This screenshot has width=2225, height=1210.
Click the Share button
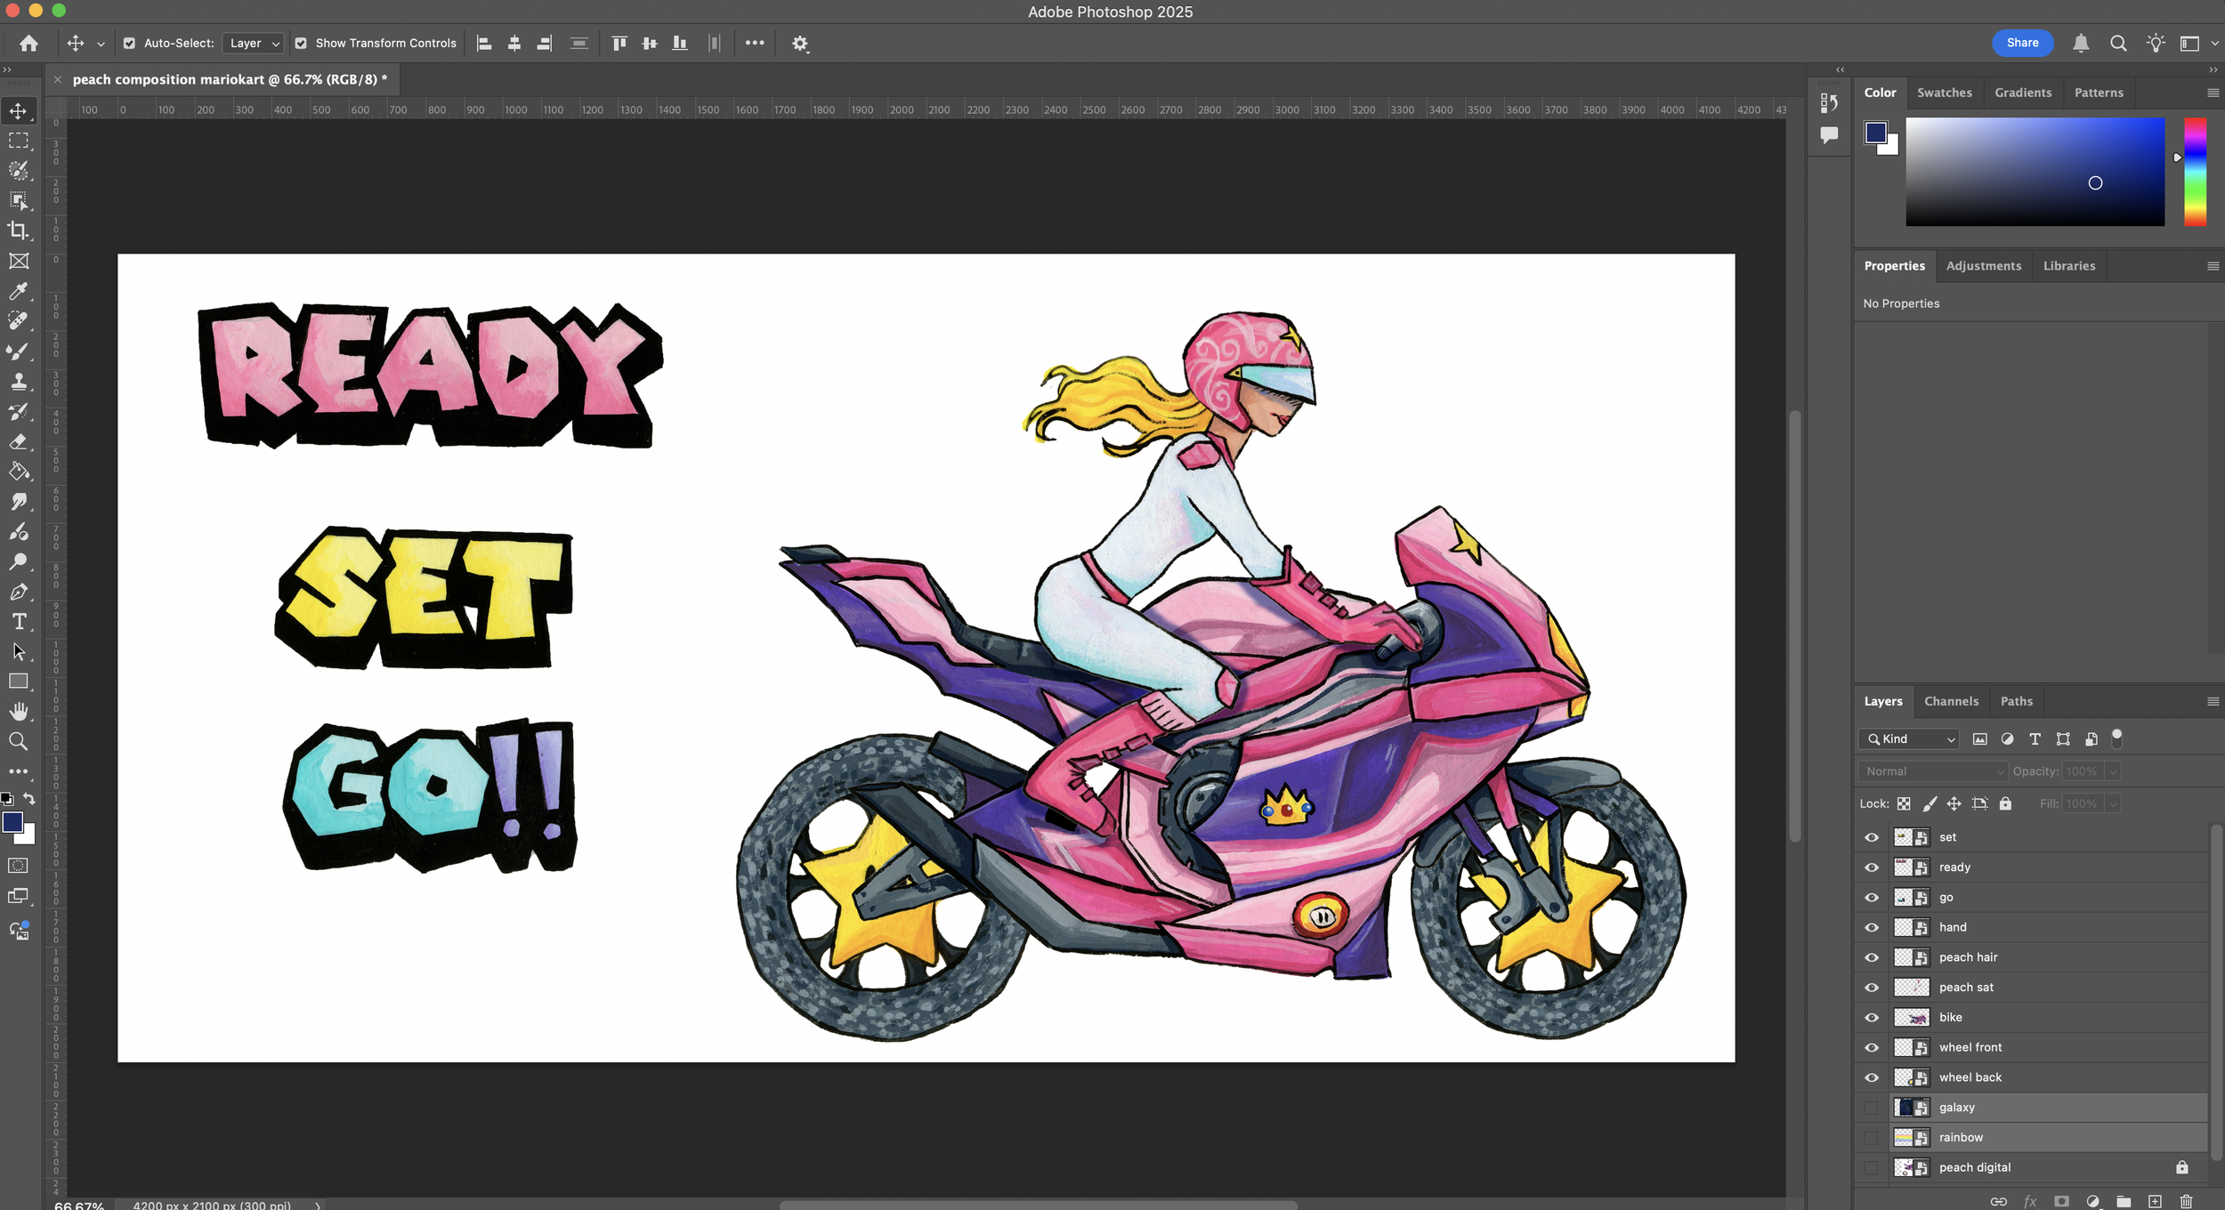click(2022, 43)
